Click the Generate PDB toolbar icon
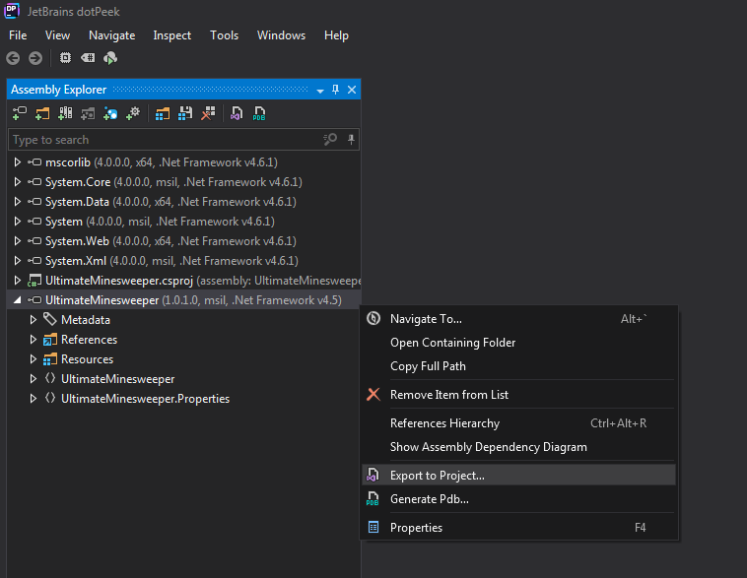 click(x=259, y=113)
